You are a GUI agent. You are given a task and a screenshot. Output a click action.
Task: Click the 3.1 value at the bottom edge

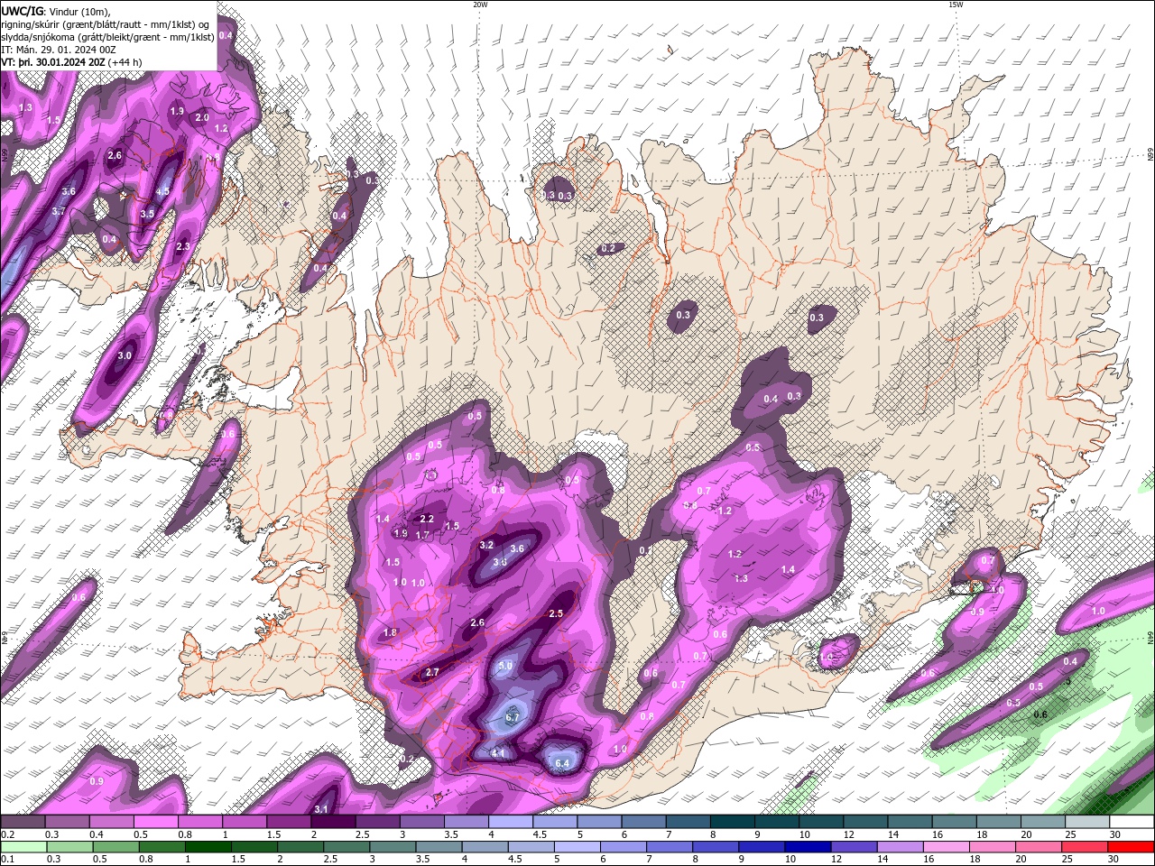click(x=320, y=809)
